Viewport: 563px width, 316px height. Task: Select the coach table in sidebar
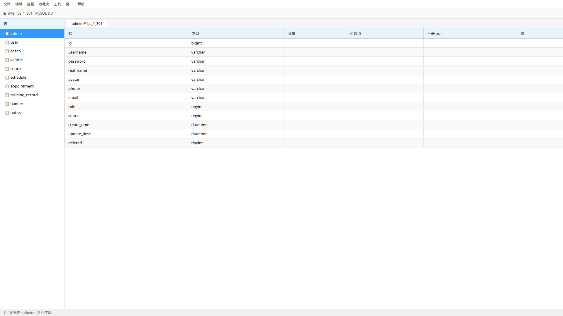32,51
